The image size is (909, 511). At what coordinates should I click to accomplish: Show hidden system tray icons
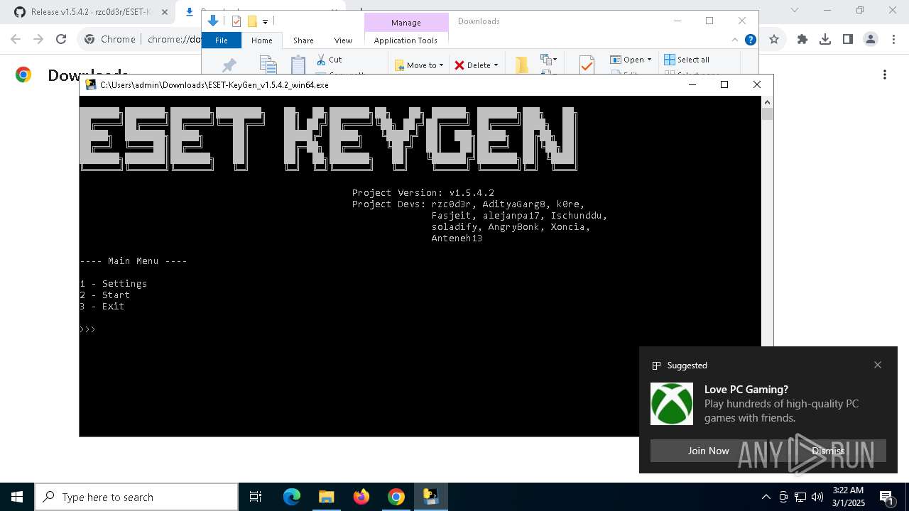(766, 497)
